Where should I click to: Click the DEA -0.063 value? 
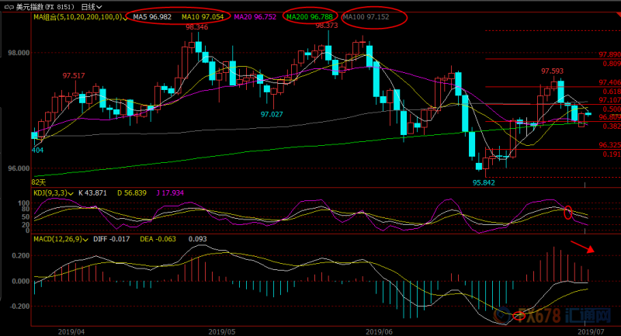[158, 239]
